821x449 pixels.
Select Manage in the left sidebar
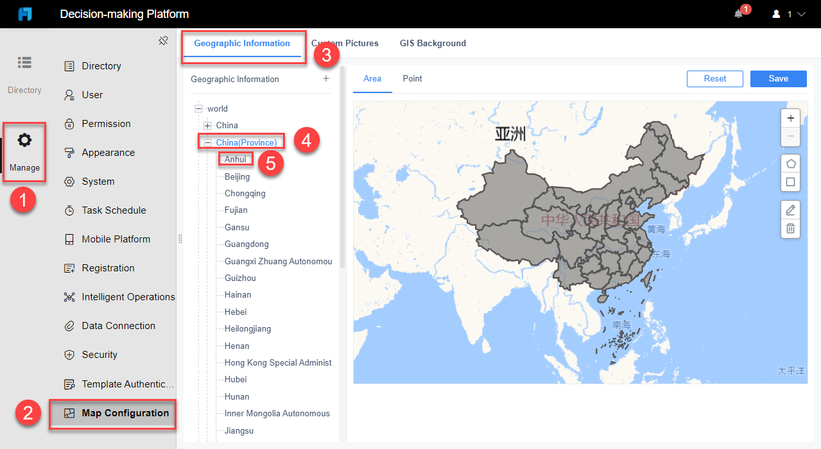pyautogui.click(x=24, y=152)
